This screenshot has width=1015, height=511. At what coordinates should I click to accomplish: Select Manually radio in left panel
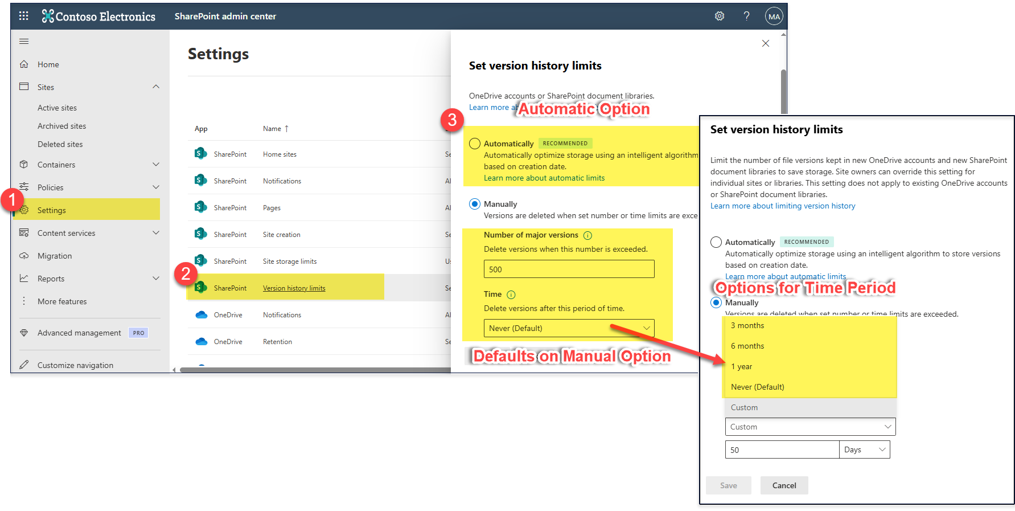(475, 204)
